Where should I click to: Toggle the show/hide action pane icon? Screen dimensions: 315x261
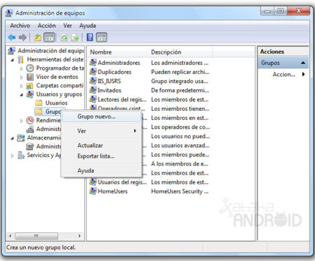tap(101, 37)
